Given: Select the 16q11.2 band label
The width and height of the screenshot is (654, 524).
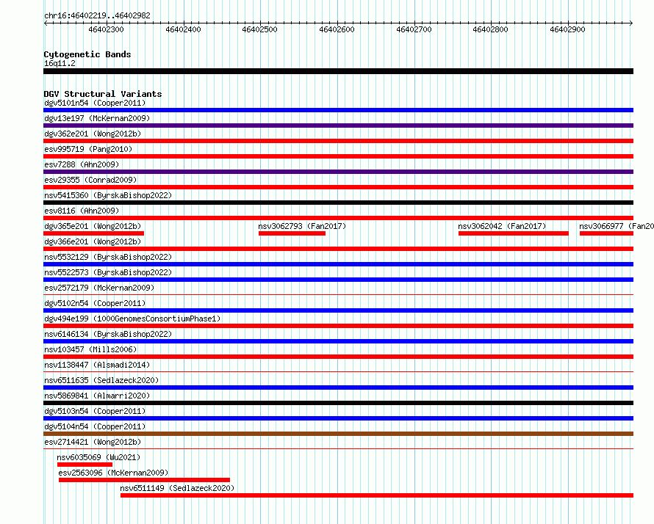Looking at the screenshot, I should tap(60, 63).
